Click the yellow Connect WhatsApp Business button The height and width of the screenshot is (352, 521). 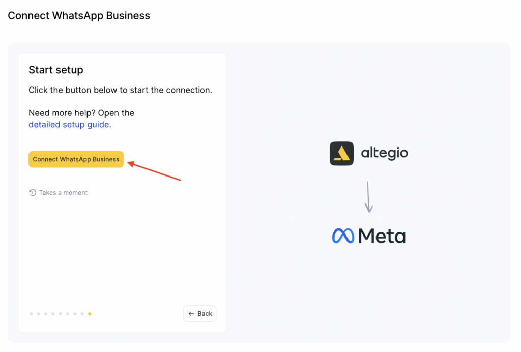coord(76,159)
